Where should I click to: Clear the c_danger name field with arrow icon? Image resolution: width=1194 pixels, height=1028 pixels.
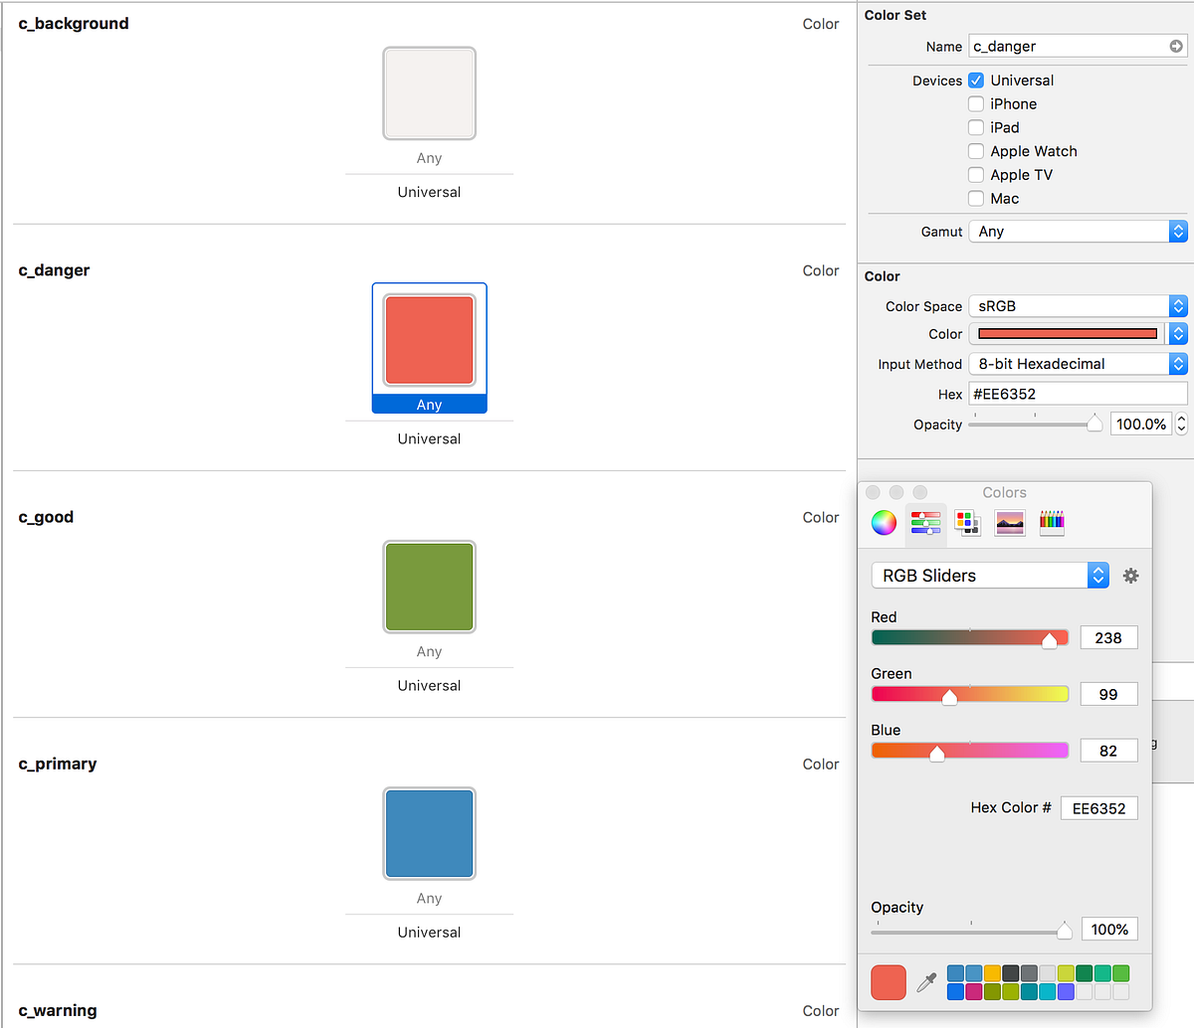point(1176,46)
